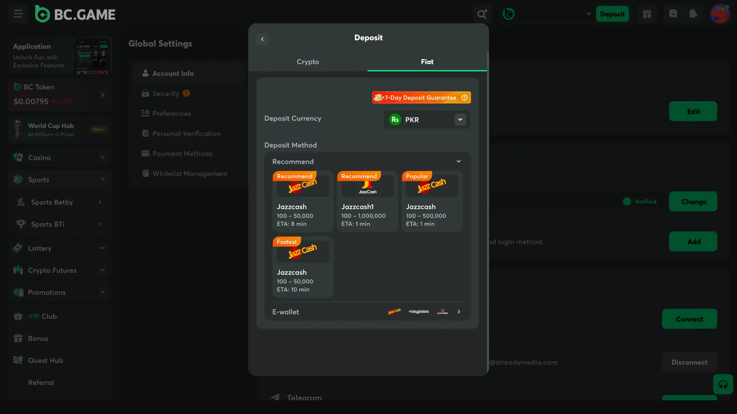
Task: Expand the Casino menu chevron
Action: 102,157
